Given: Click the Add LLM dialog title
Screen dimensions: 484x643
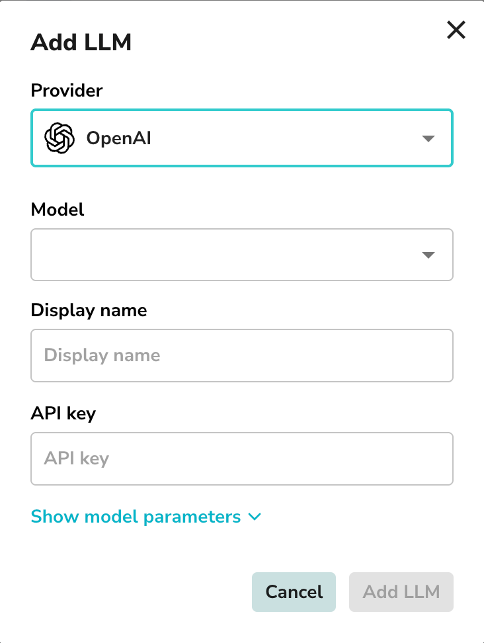Looking at the screenshot, I should [81, 42].
